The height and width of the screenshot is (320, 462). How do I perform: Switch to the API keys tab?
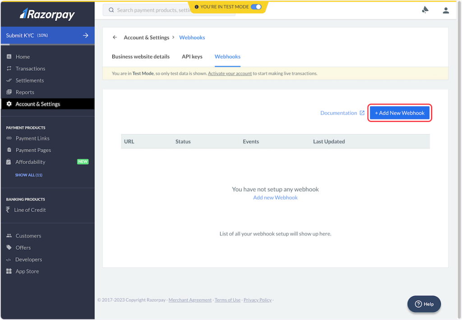[x=192, y=57]
